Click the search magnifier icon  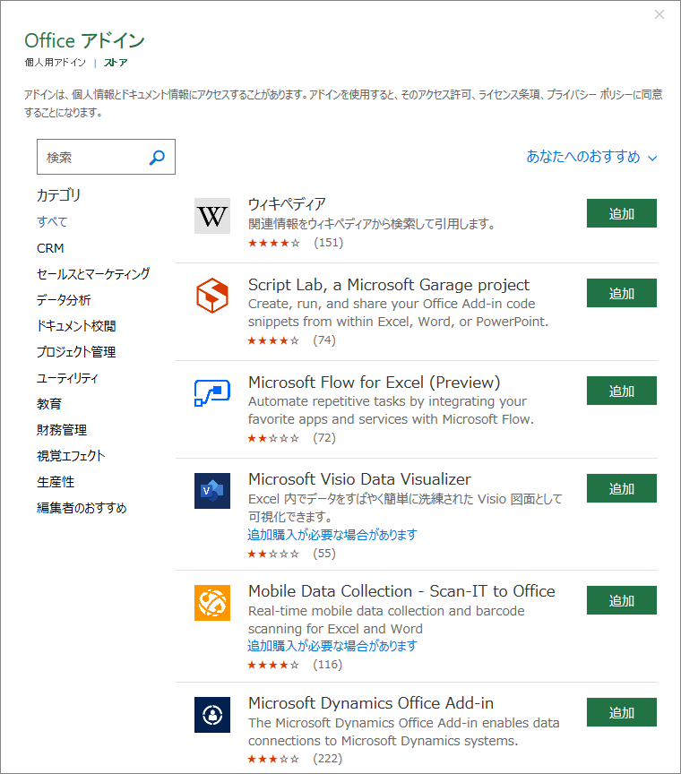coord(157,158)
